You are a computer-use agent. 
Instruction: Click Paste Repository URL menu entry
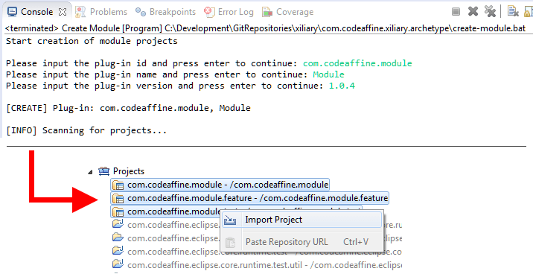[x=301, y=242]
